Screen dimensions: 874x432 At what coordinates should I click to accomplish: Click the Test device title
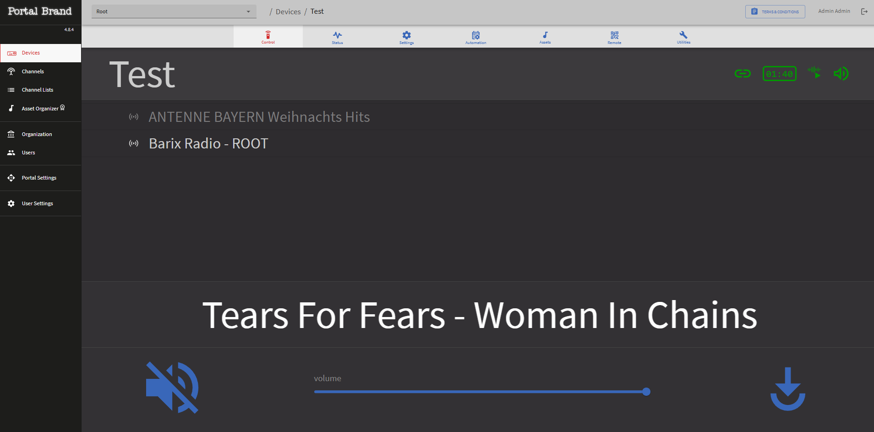(x=142, y=75)
